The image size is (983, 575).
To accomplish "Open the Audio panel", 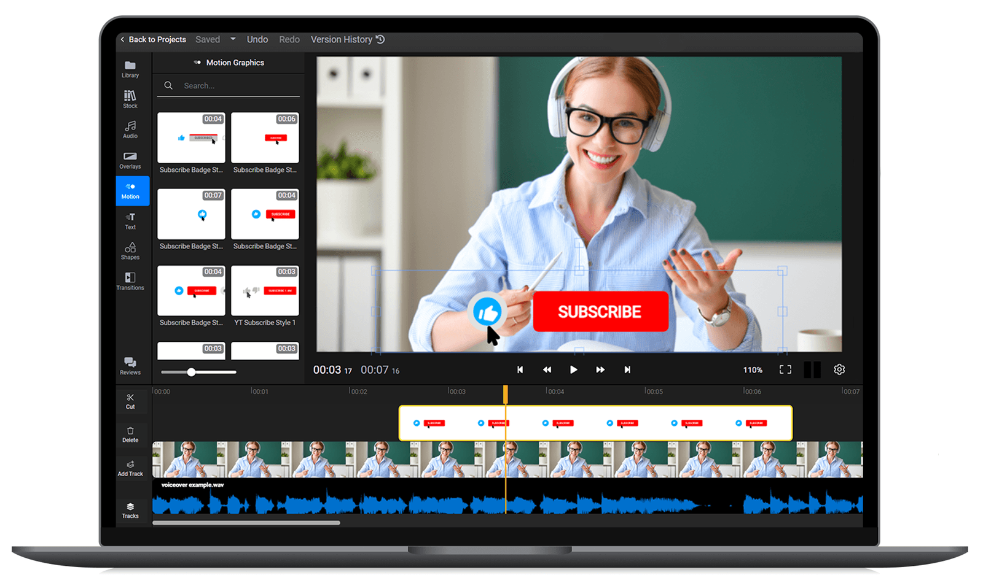I will click(130, 130).
